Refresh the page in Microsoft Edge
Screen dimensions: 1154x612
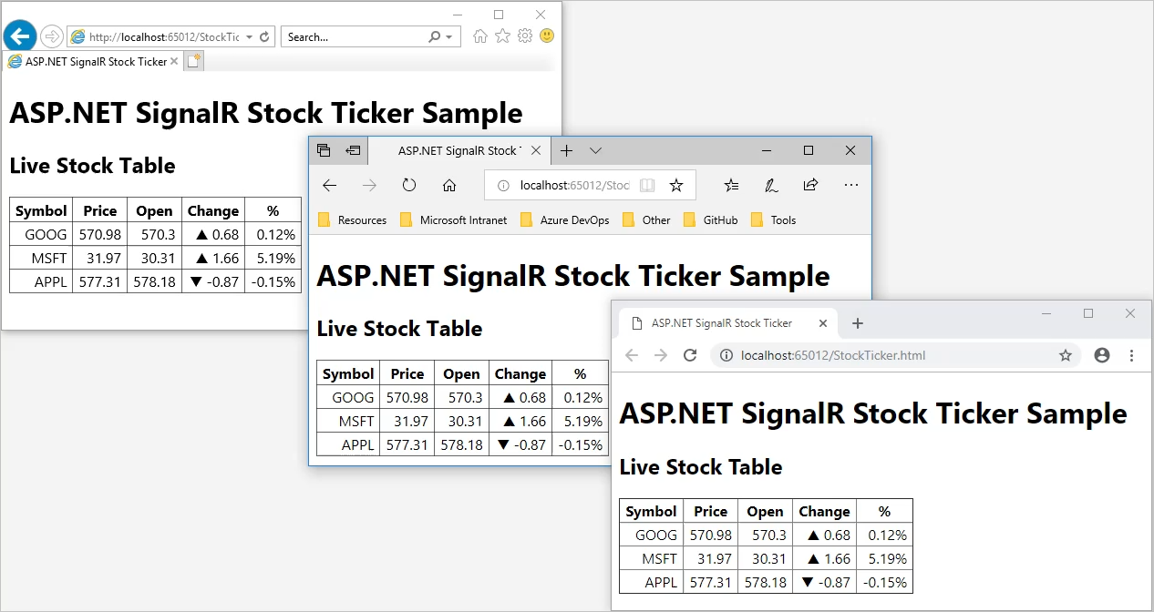pos(409,185)
